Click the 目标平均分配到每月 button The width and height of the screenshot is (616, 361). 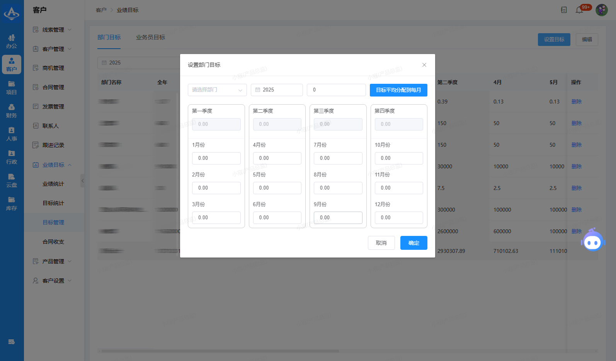pyautogui.click(x=398, y=90)
